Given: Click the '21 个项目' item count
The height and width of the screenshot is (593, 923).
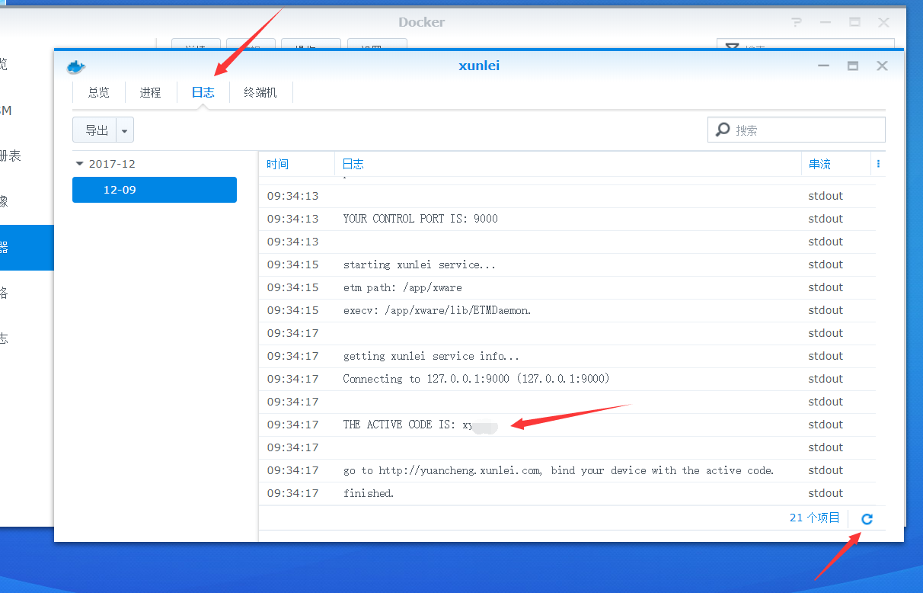Looking at the screenshot, I should click(x=814, y=518).
